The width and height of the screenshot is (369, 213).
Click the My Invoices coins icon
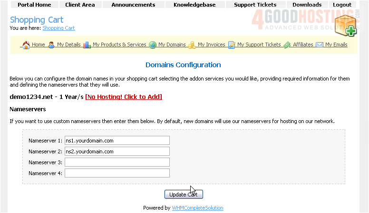point(192,45)
